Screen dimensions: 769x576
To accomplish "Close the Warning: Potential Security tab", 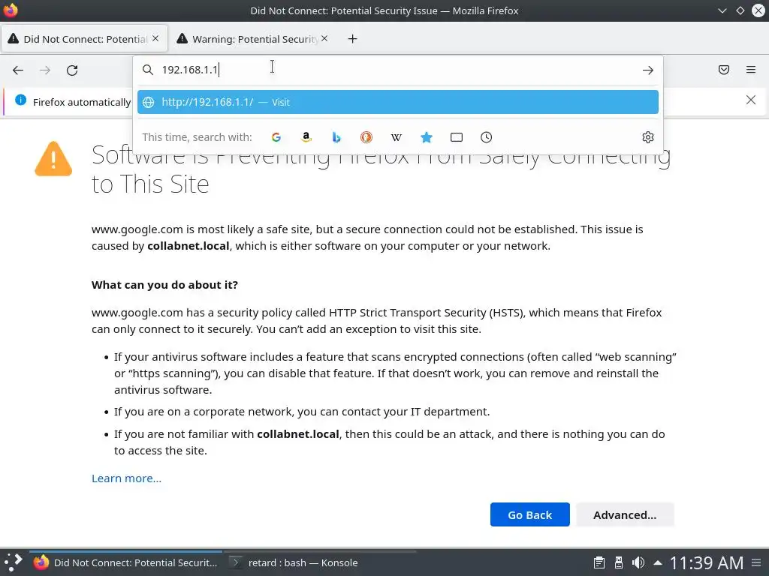I will [x=324, y=38].
